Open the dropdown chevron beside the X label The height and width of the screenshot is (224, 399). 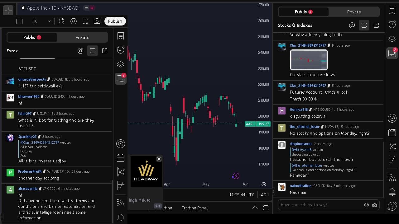pos(49,21)
